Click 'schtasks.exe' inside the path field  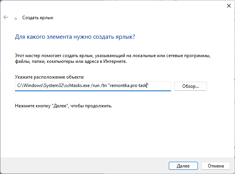75,86
